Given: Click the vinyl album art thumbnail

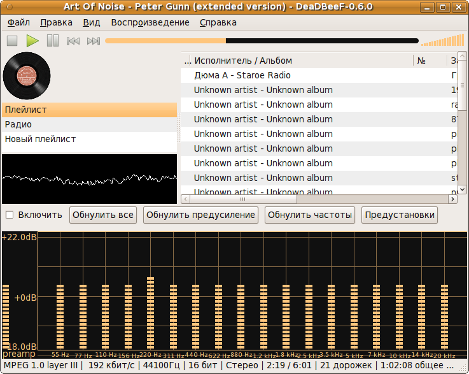Looking at the screenshot, I should [x=27, y=76].
